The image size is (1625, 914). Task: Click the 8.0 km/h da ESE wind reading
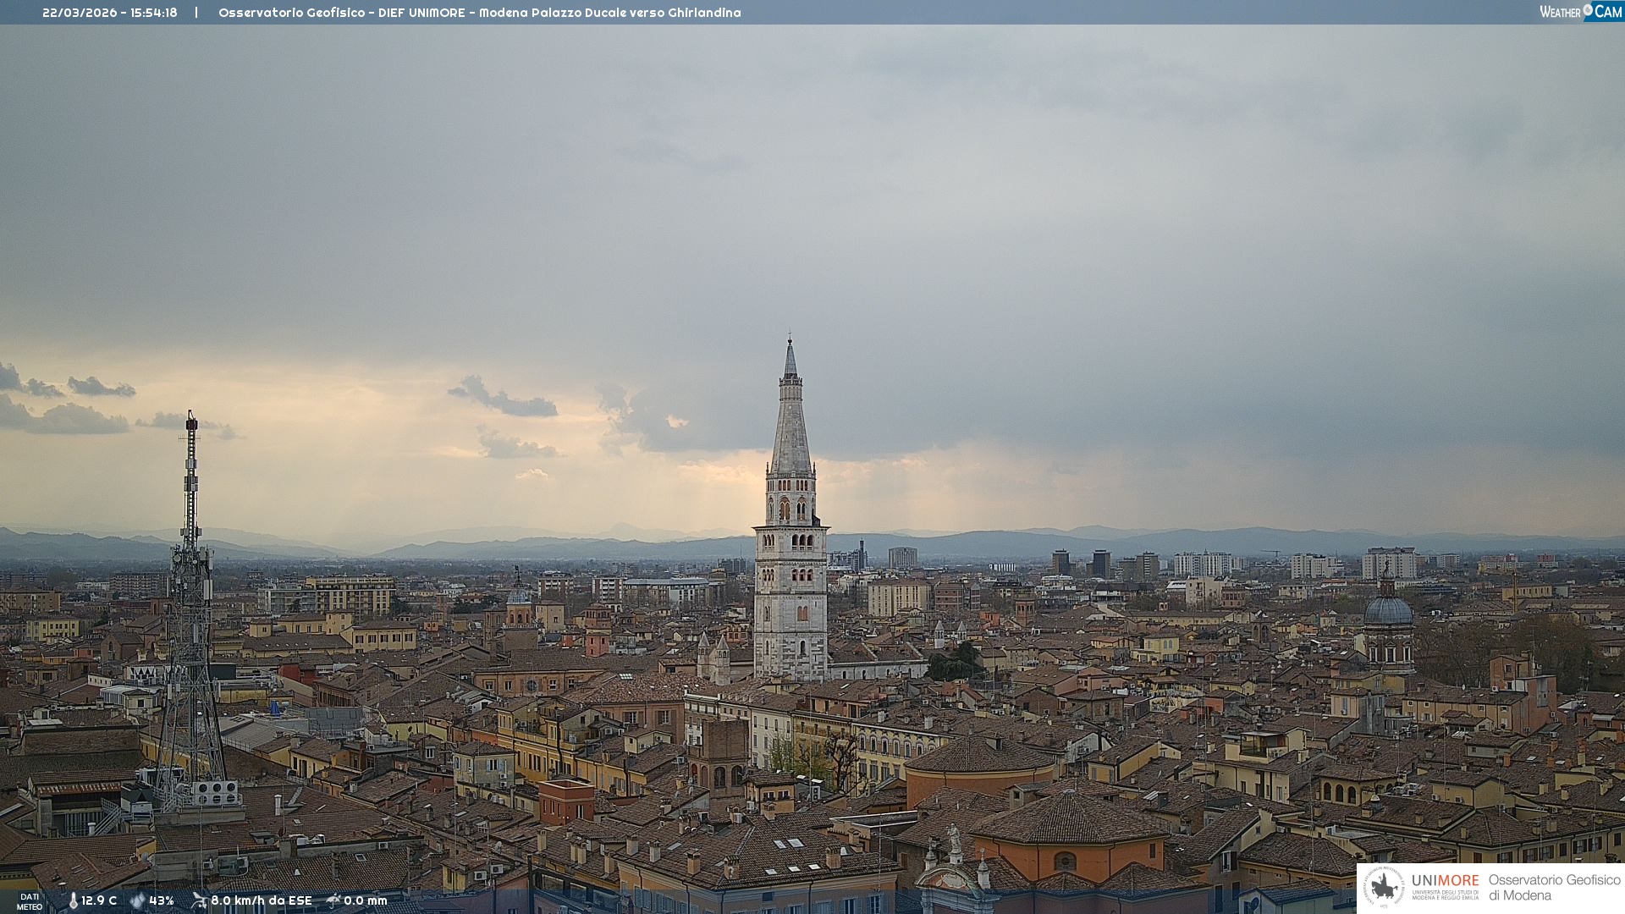(x=262, y=900)
